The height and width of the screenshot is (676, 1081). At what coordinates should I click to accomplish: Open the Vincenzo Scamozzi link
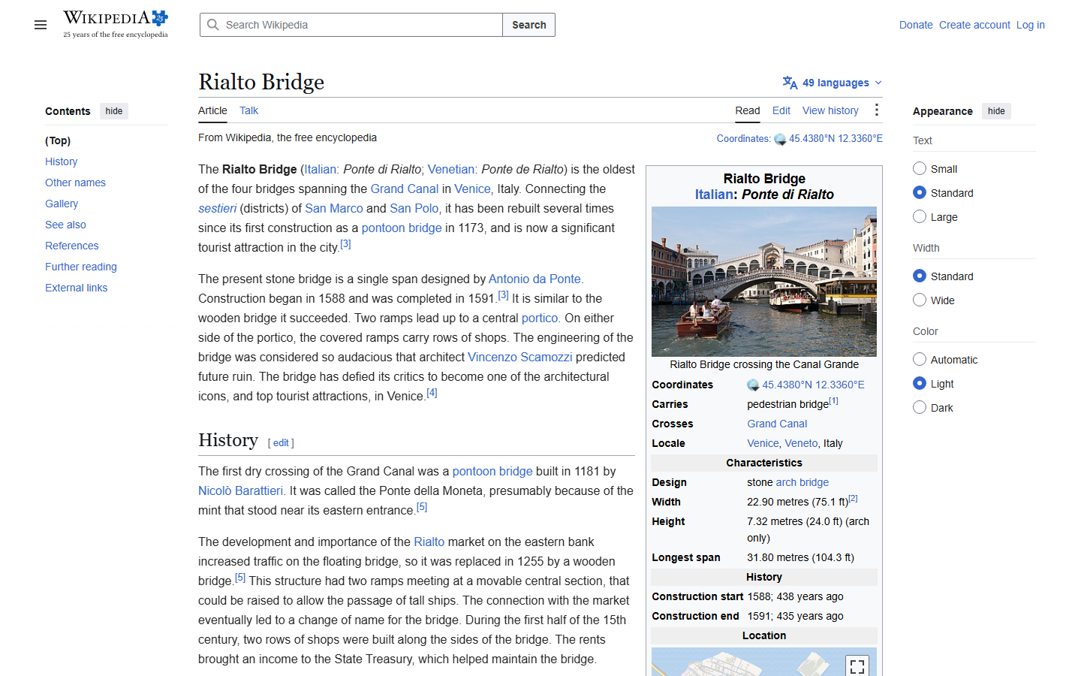(520, 357)
